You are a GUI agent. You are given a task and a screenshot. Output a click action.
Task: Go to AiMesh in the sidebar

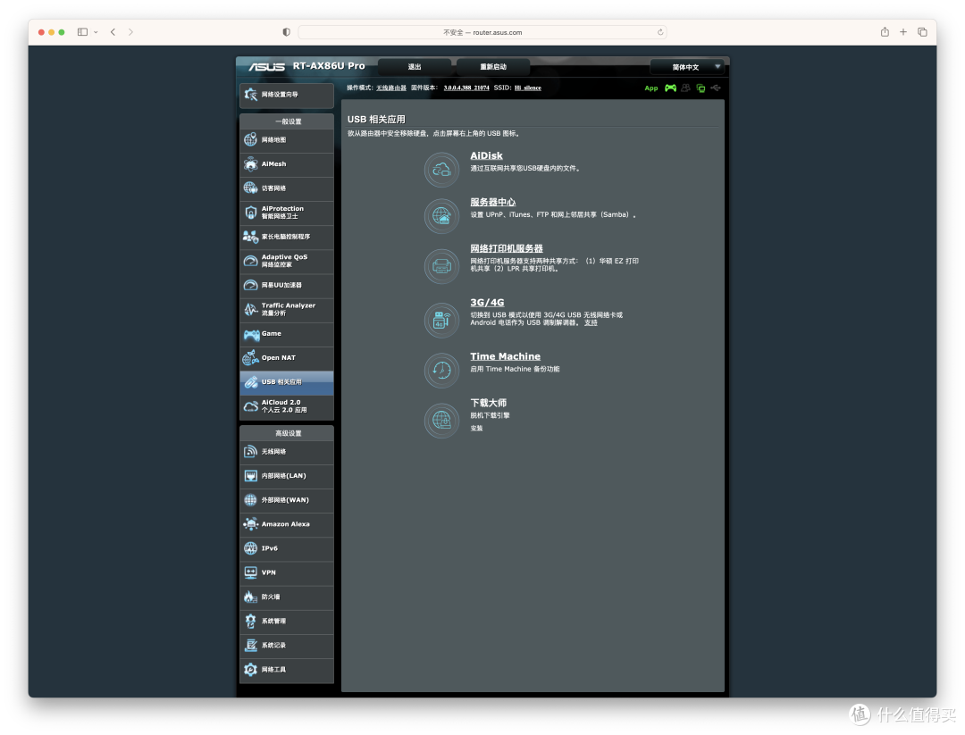click(x=286, y=164)
